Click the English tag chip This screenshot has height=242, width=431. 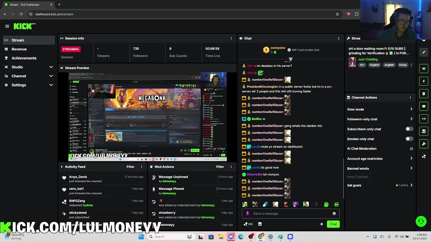coord(374,65)
